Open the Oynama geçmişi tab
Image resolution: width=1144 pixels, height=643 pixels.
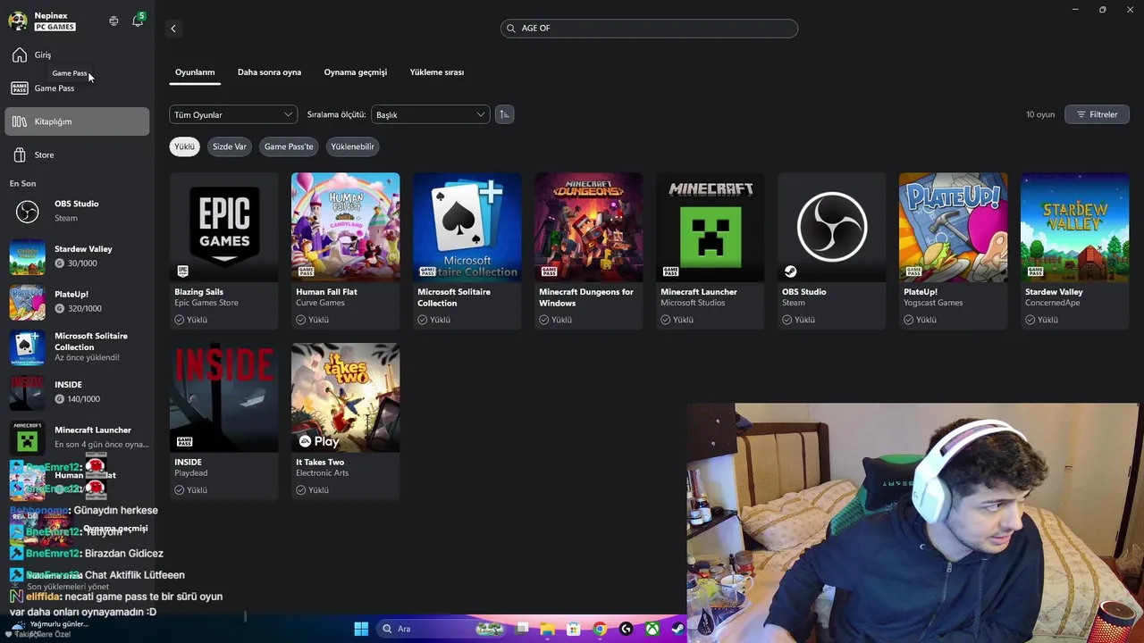[355, 72]
